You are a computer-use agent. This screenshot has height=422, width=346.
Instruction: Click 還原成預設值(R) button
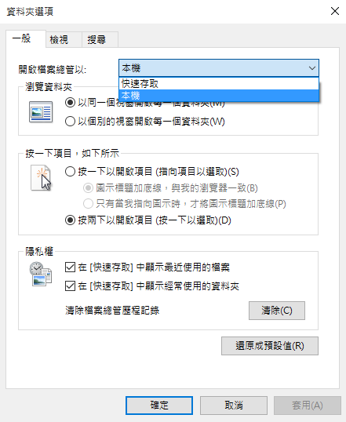point(270,346)
